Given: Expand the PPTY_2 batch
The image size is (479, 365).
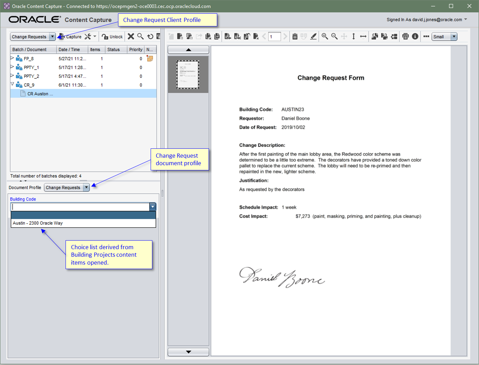Looking at the screenshot, I should 12,76.
